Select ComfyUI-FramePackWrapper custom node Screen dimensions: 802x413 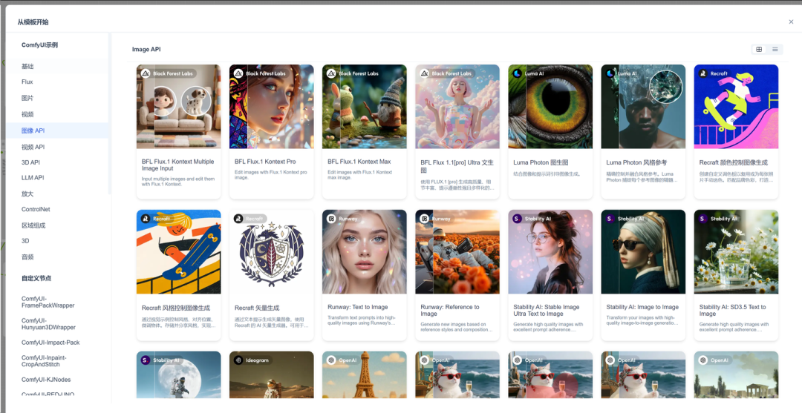[x=57, y=302]
